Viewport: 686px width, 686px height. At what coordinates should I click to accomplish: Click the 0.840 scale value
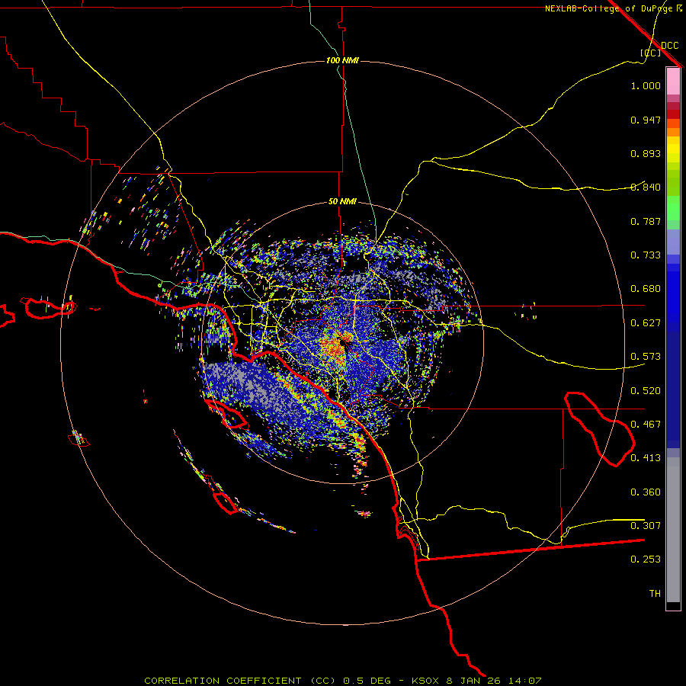pyautogui.click(x=646, y=188)
